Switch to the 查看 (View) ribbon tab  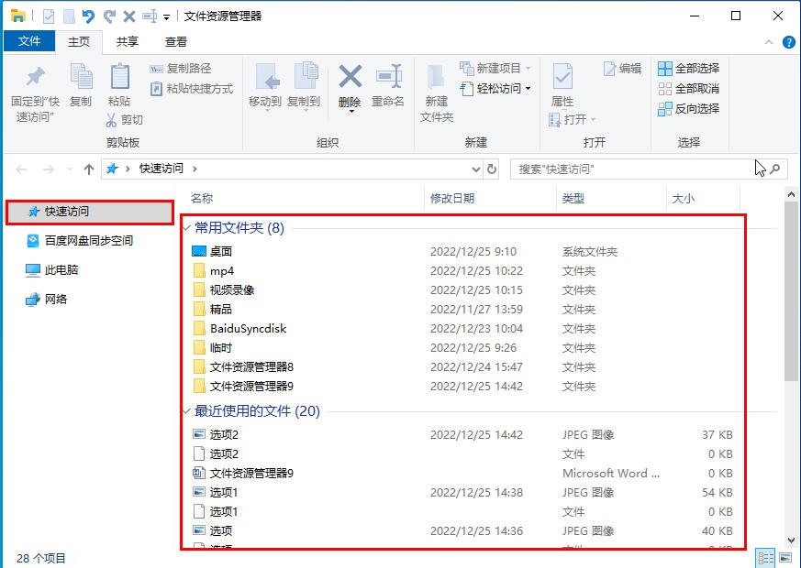pos(175,40)
